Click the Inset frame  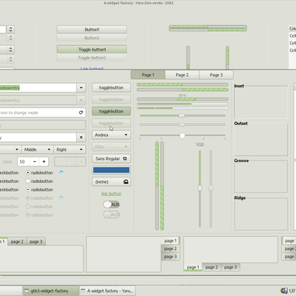pos(261,102)
